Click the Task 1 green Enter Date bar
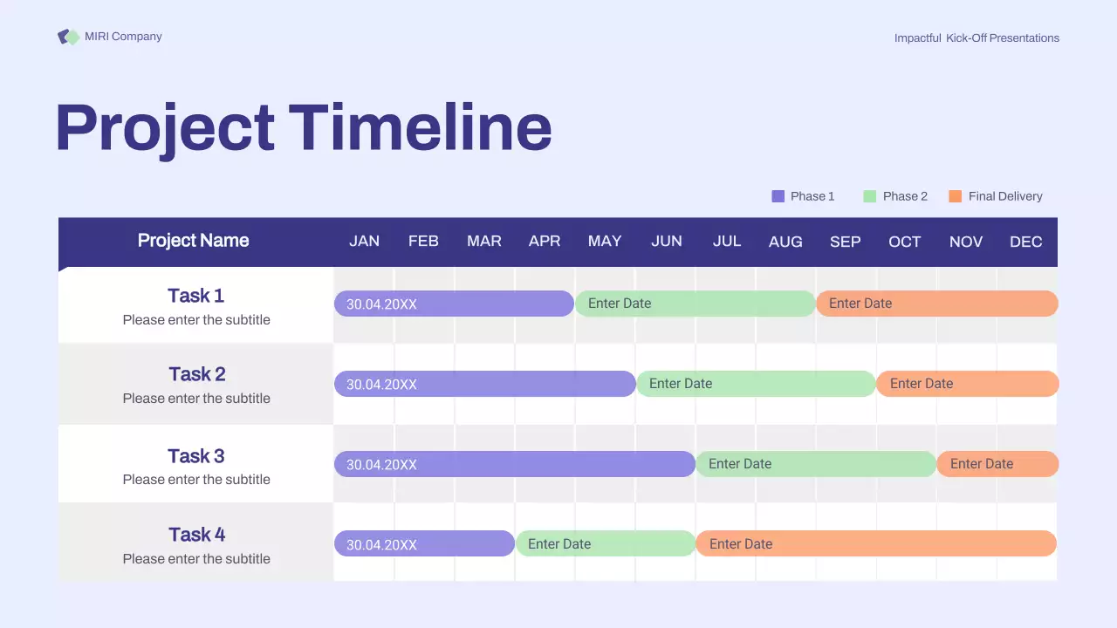 coord(695,304)
